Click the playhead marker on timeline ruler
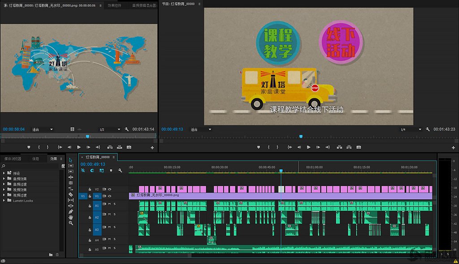459x264 pixels. point(281,171)
